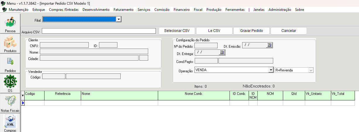This screenshot has height=132, width=359.
Task: Open the Produção menu
Action: coord(214,10)
